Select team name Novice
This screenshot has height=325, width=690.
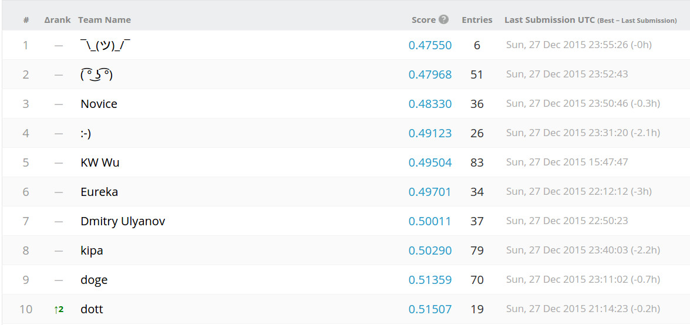(99, 104)
